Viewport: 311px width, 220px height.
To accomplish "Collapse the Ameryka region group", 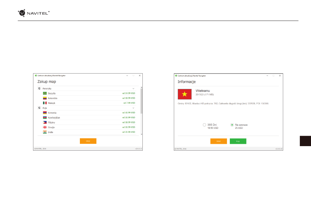I will [133, 89].
